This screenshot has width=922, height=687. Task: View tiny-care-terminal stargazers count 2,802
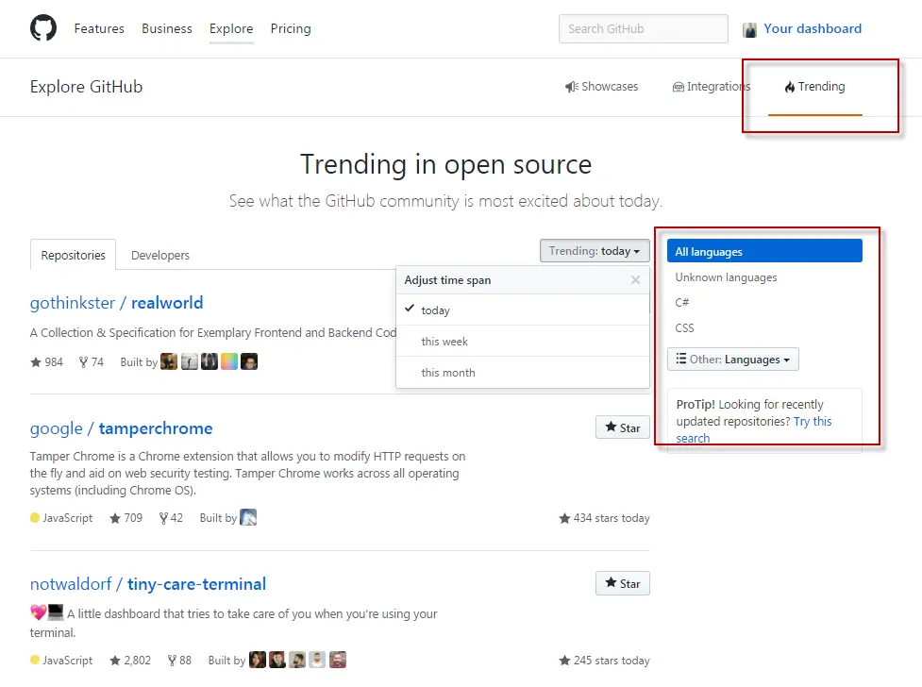click(130, 660)
